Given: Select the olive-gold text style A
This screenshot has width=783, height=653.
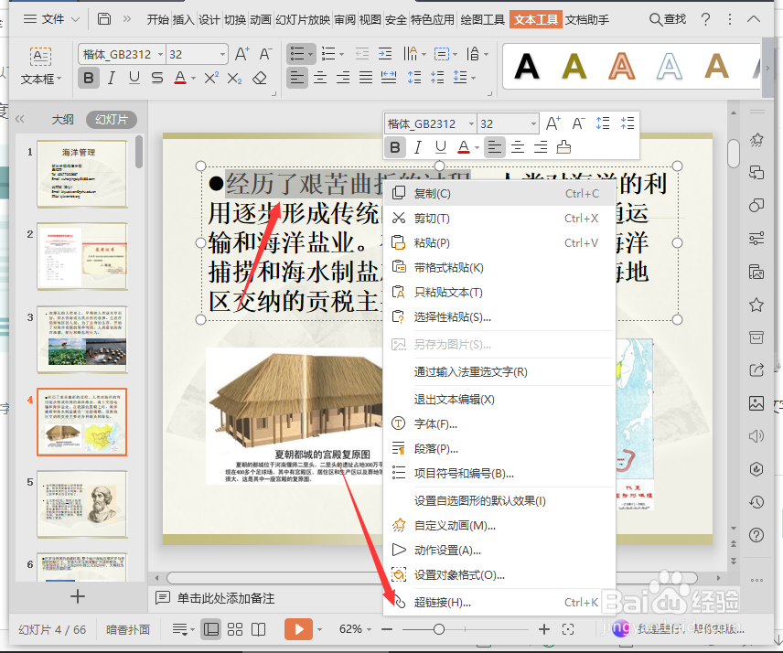Looking at the screenshot, I should (x=574, y=67).
